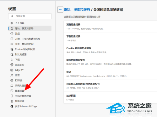The width and height of the screenshot is (157, 117).
Task: Open Cookie 和网站权限 icon in sidebar
Action: pos(12,49)
